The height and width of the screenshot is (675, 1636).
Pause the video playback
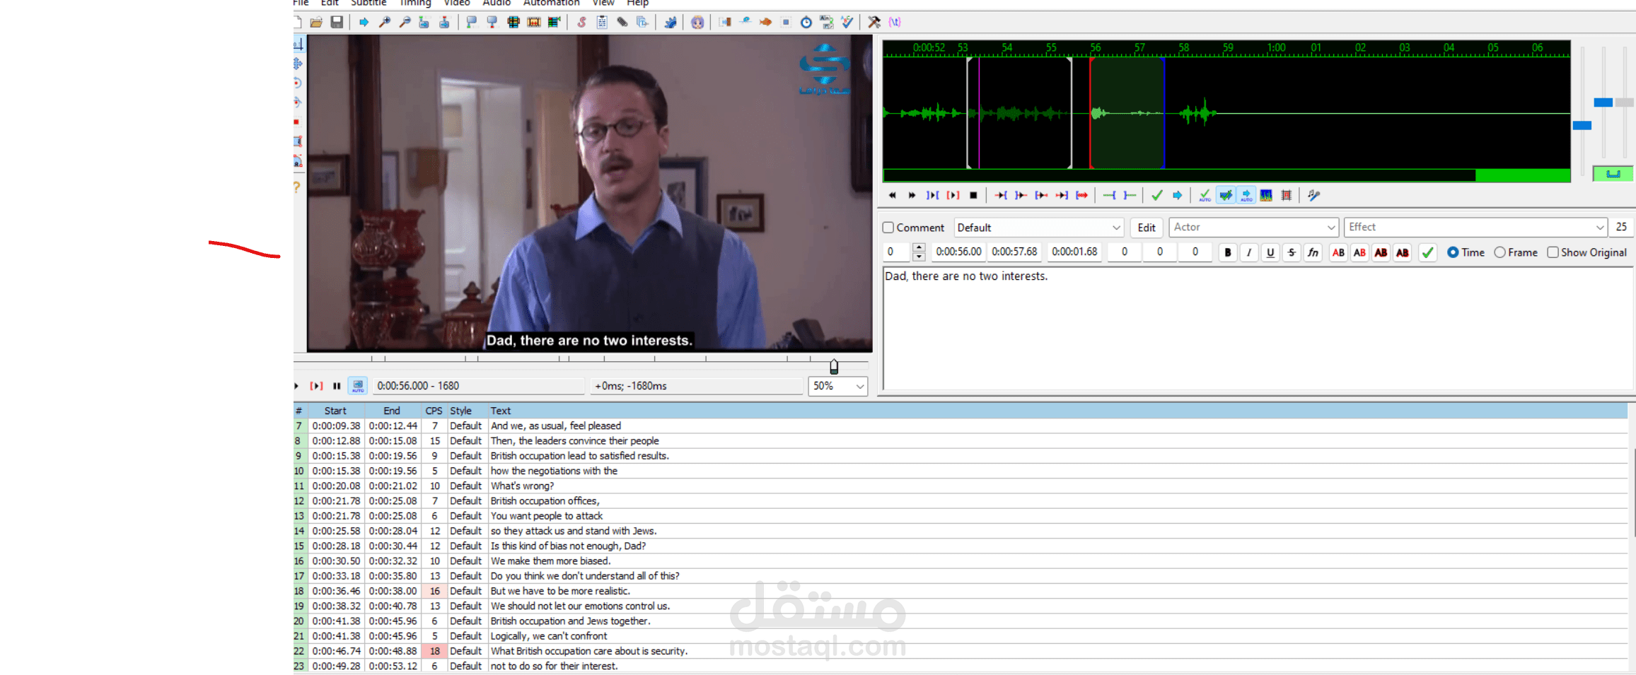point(337,386)
